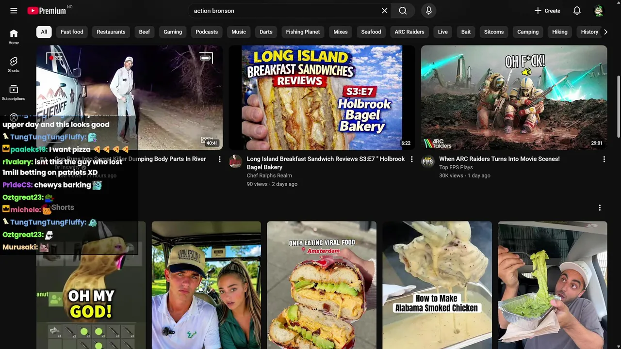Pick the Darts chip
Screen dimensions: 621x349
[266, 32]
